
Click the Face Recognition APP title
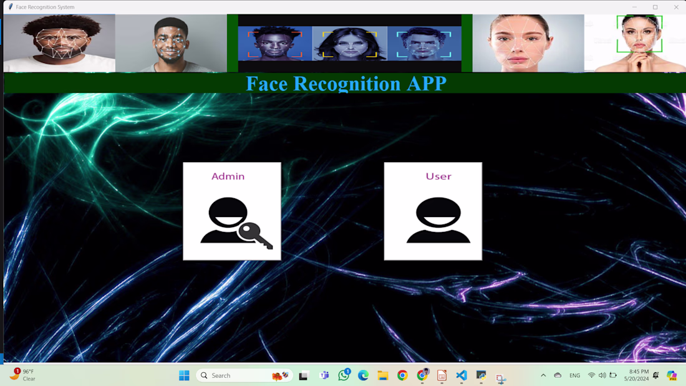[346, 83]
